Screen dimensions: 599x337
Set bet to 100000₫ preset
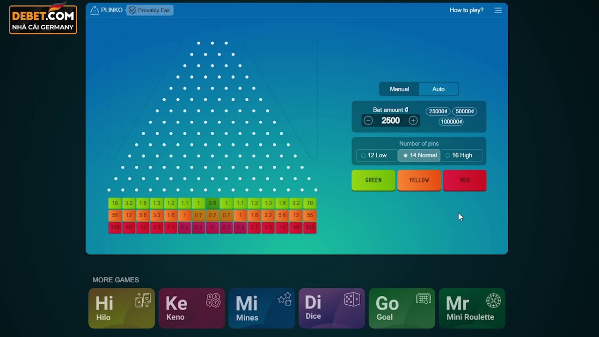click(x=451, y=122)
